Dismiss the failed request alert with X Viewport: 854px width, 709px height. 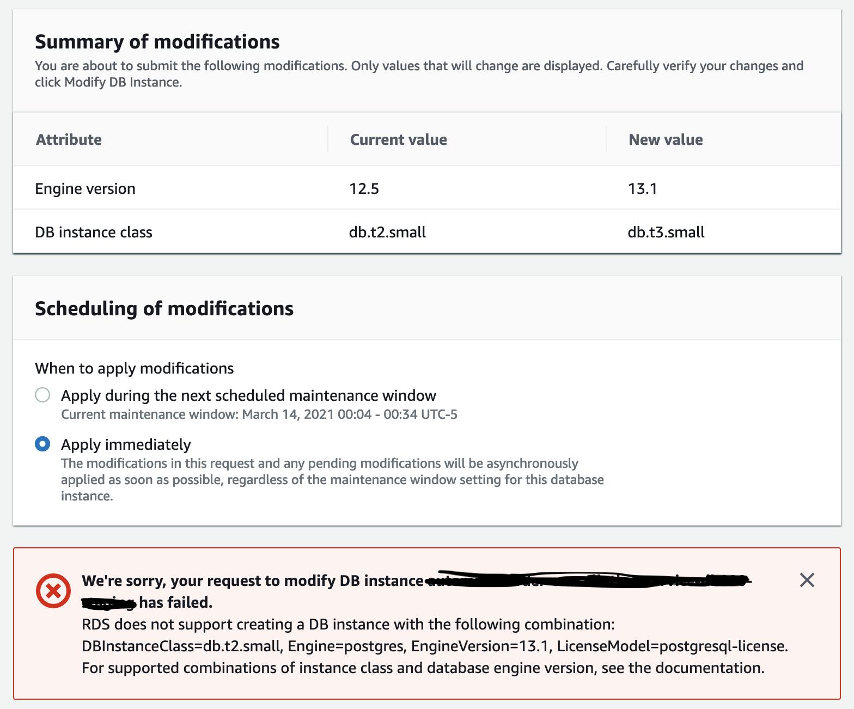click(x=807, y=580)
